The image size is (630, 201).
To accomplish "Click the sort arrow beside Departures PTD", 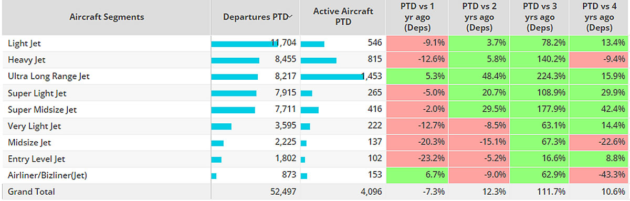I will 290,17.
